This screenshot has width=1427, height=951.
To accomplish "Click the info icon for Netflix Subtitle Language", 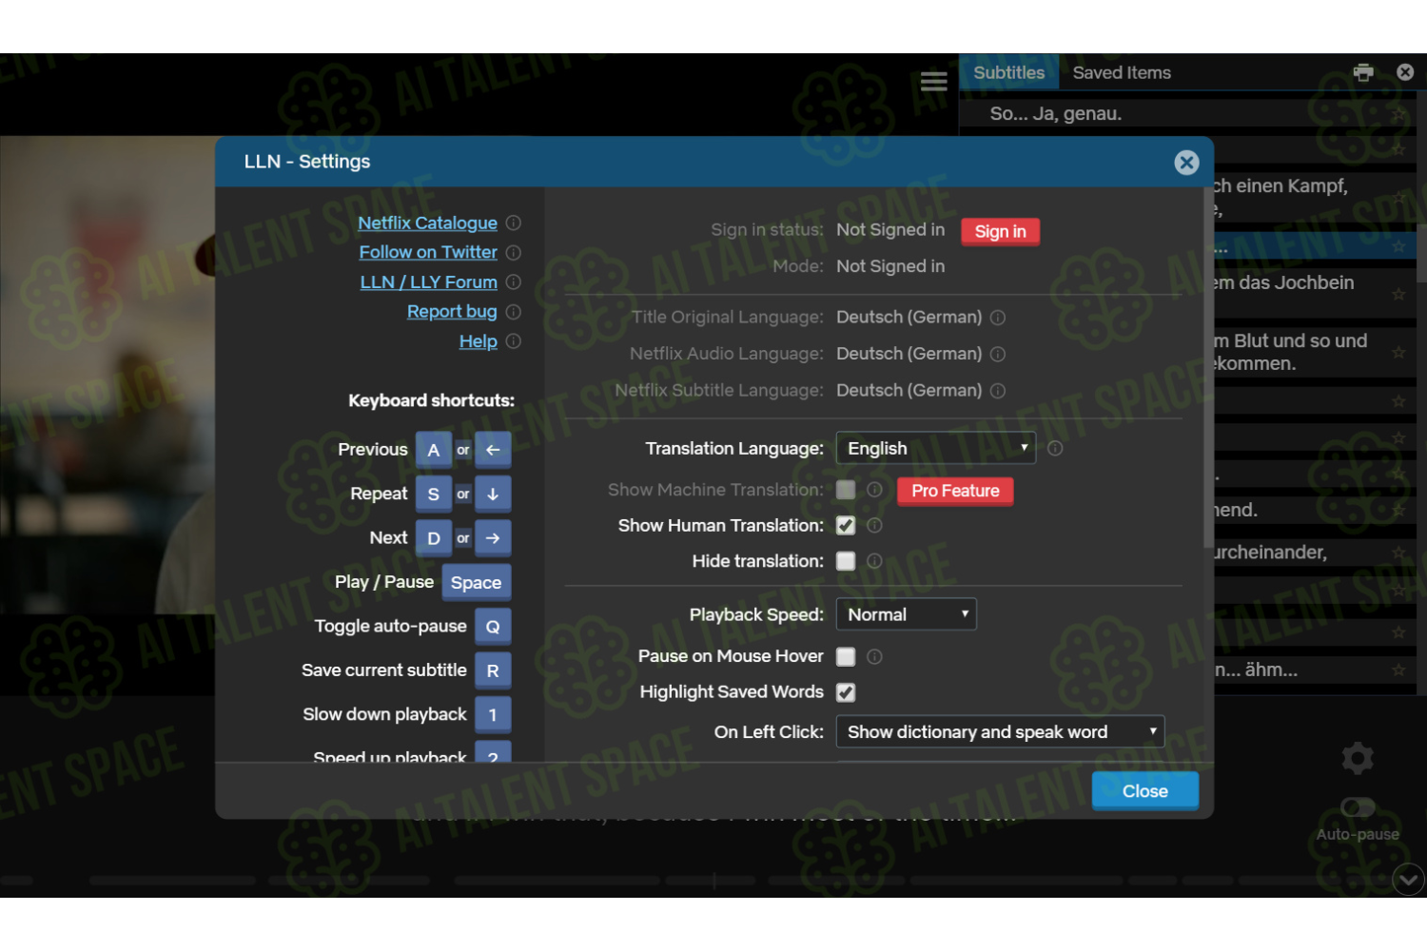I will (998, 391).
